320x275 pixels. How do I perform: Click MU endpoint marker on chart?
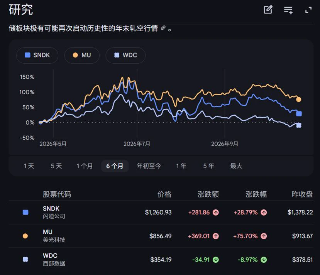click(x=298, y=100)
